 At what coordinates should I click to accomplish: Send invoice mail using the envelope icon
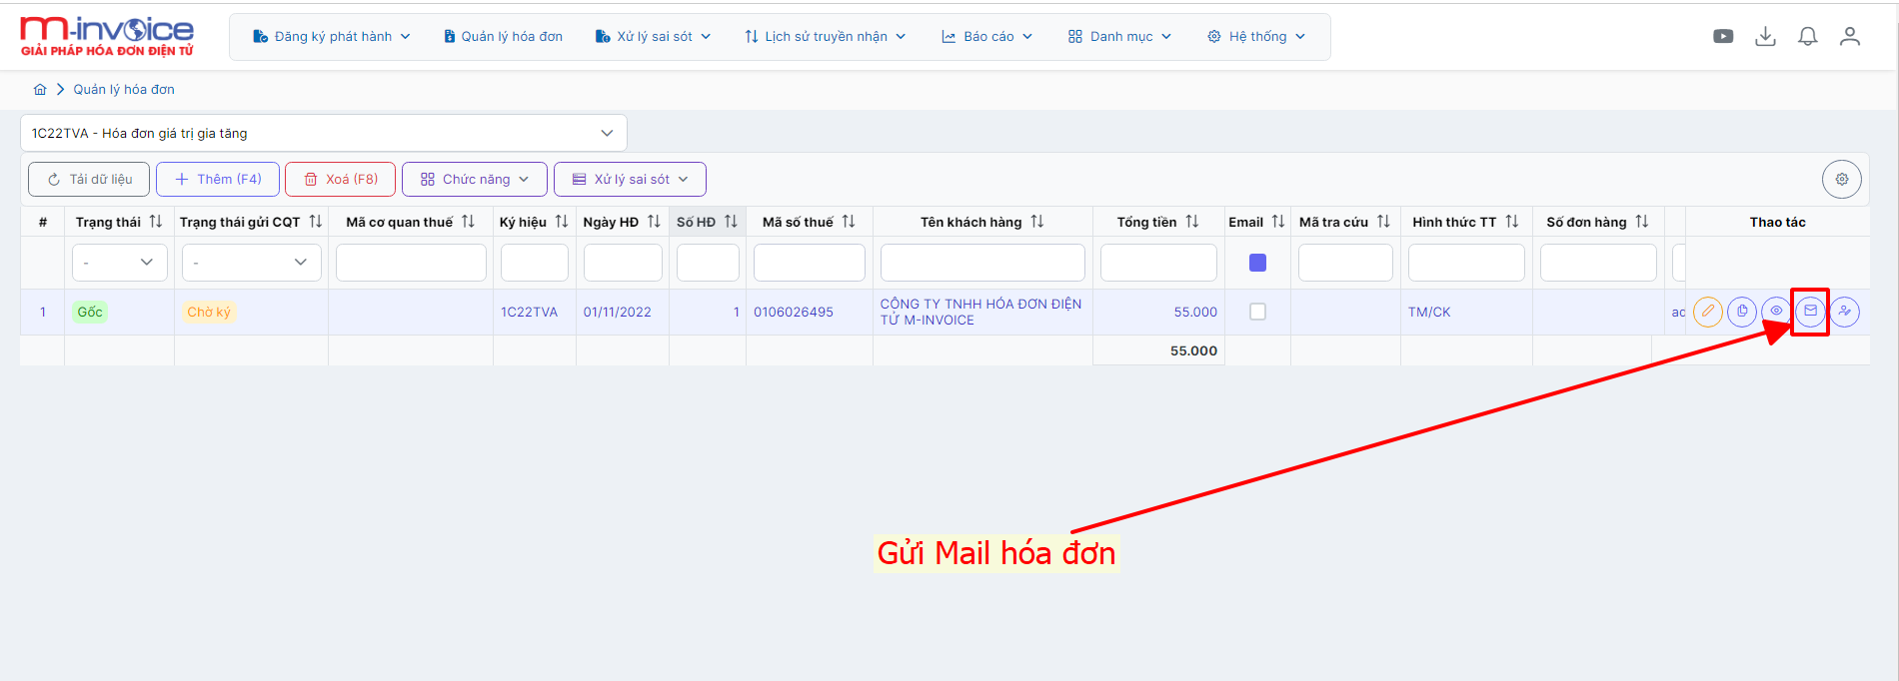coord(1810,312)
